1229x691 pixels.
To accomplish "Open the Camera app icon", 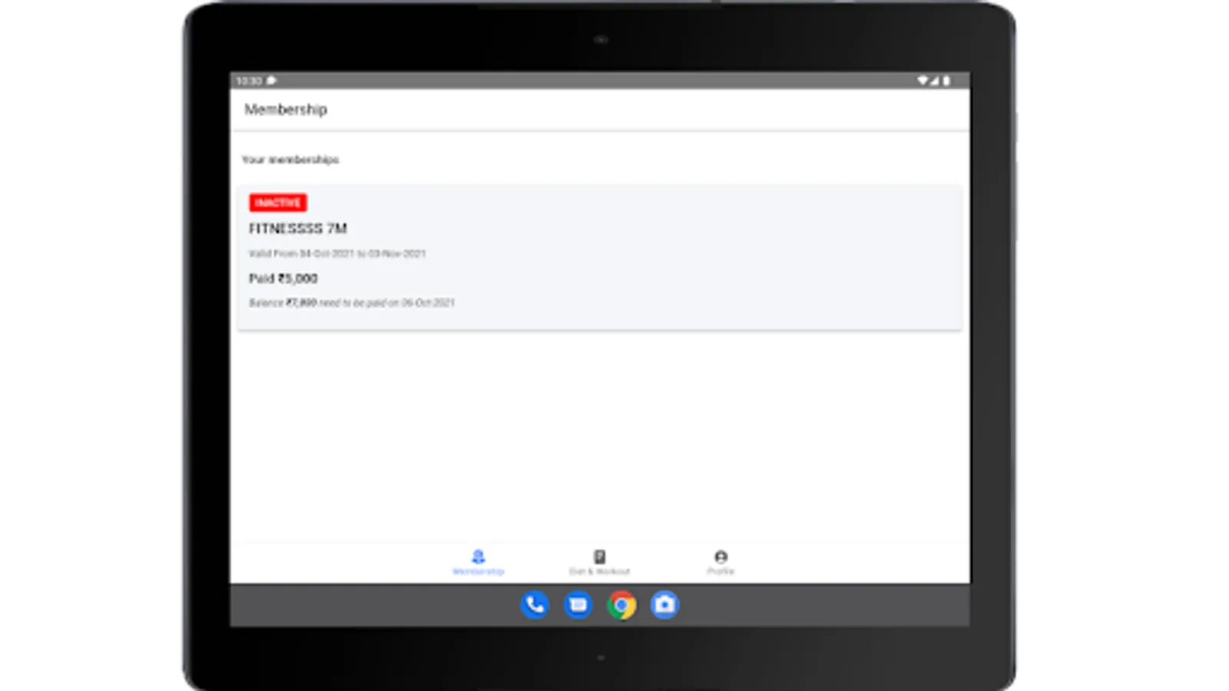I will click(x=665, y=605).
